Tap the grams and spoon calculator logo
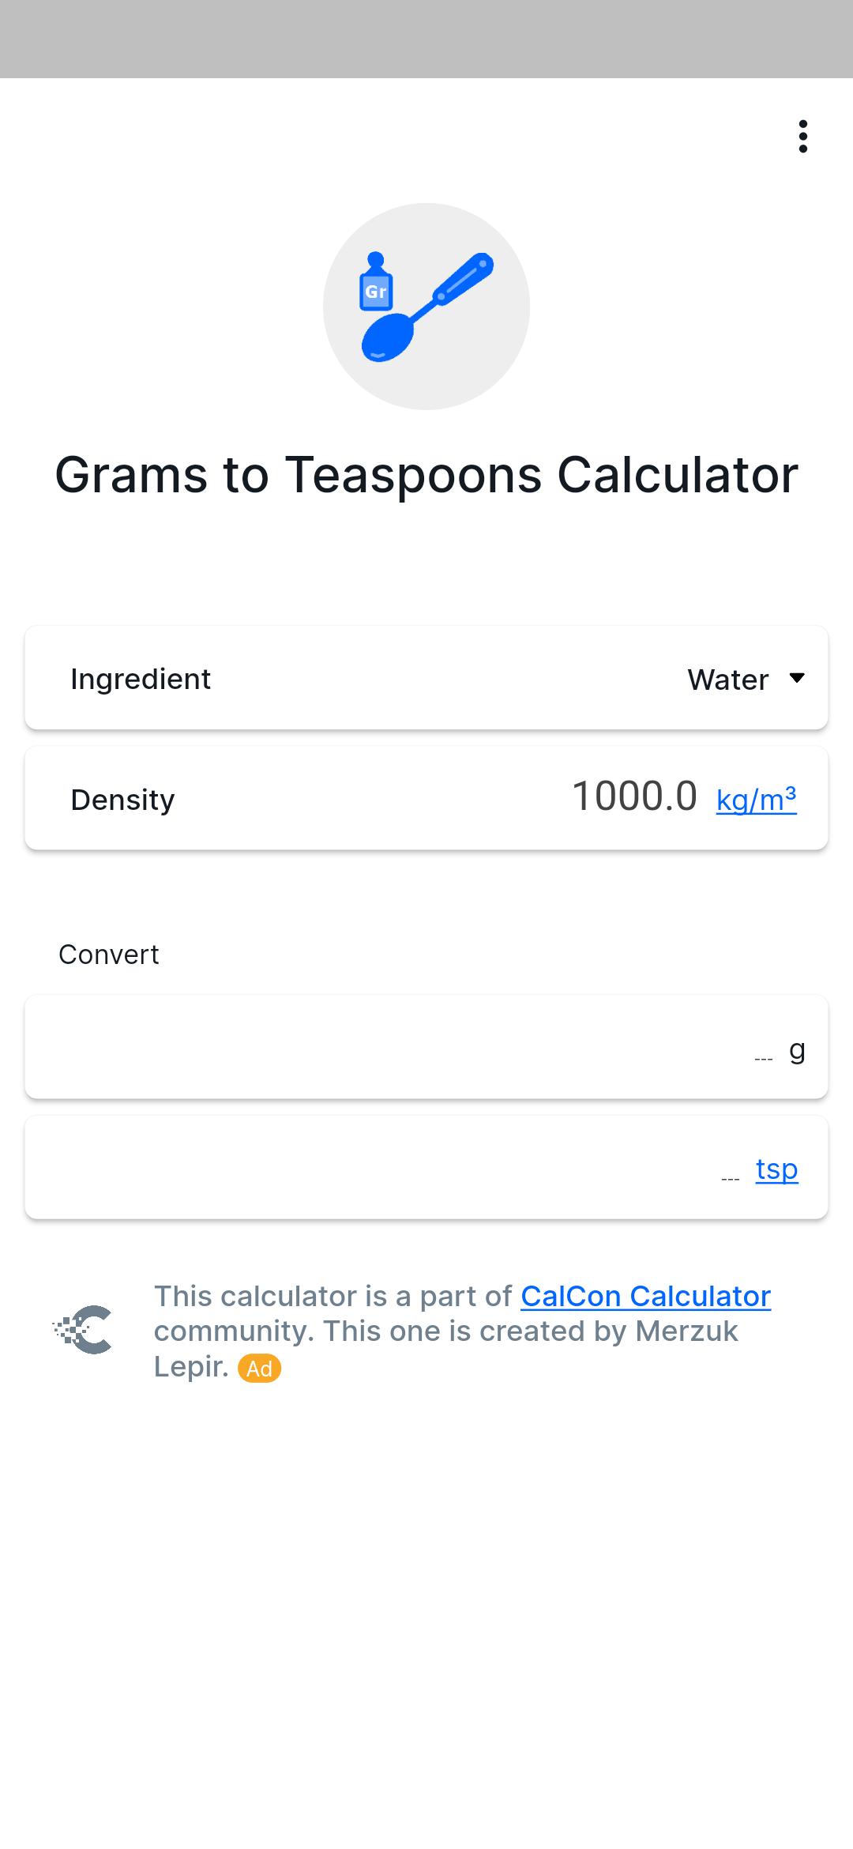Image resolution: width=853 pixels, height=1849 pixels. 426,307
